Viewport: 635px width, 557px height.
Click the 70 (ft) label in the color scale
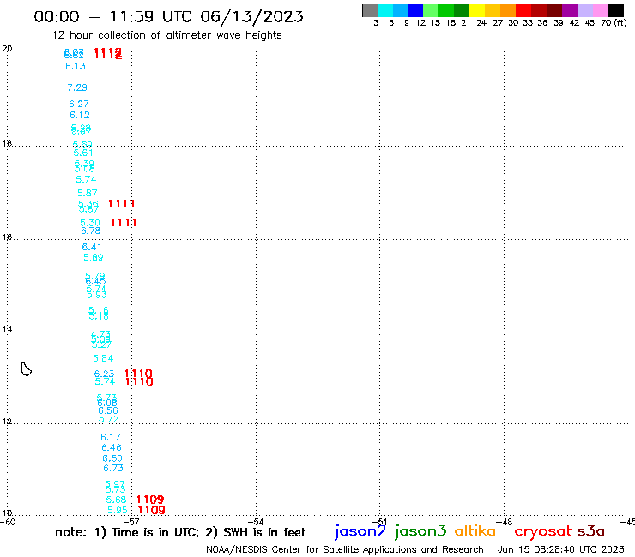[x=614, y=22]
